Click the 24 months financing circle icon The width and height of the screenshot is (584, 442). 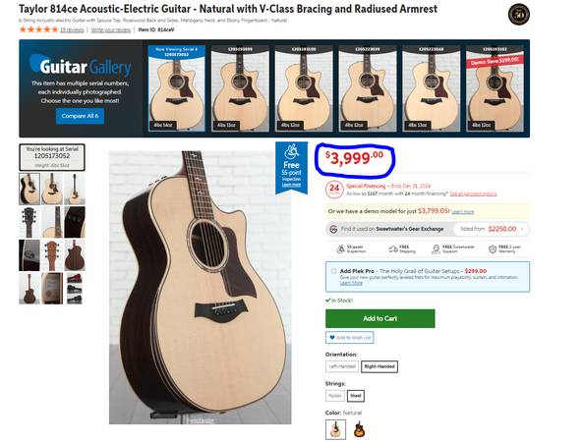334,189
